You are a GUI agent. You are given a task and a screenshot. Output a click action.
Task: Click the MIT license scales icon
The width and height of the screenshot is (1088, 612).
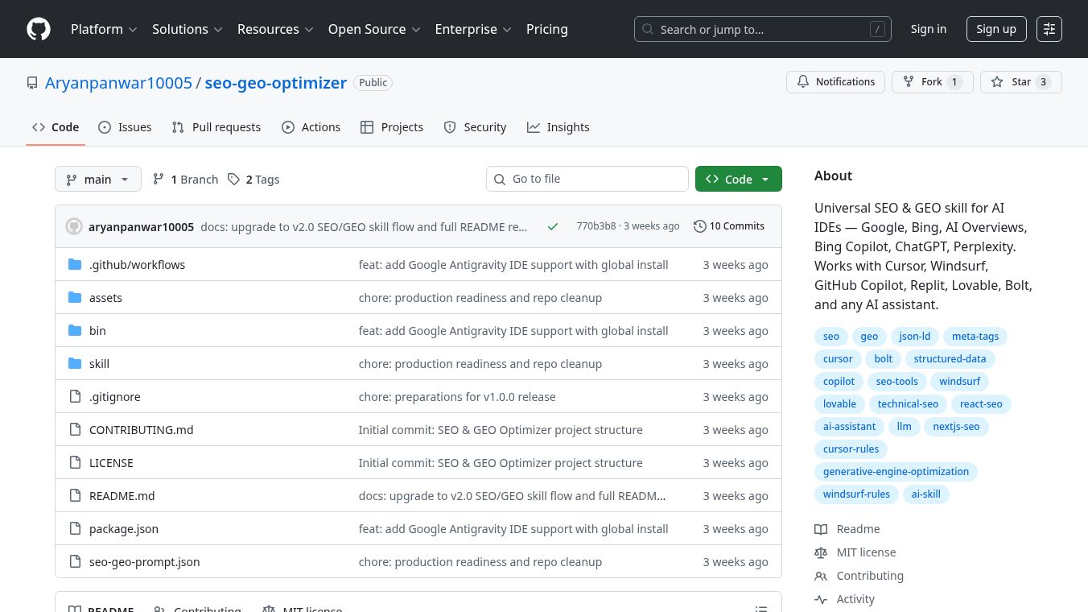(821, 552)
